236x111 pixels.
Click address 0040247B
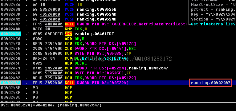(x=10, y=73)
